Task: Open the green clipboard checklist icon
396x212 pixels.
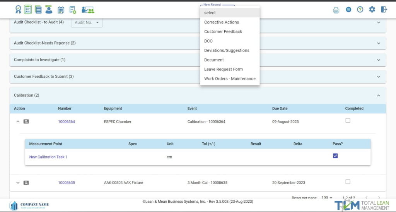Action: 28,10
